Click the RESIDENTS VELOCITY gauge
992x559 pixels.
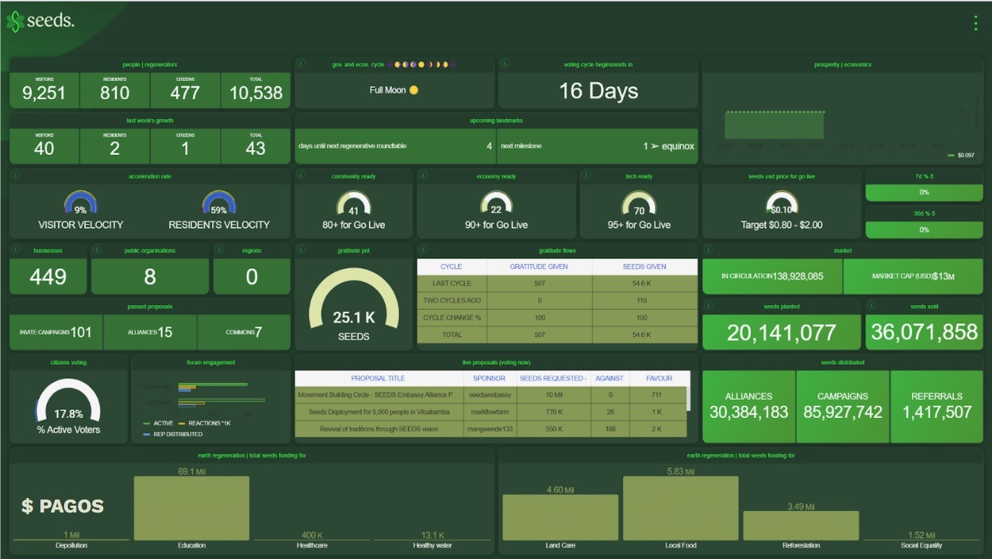pyautogui.click(x=219, y=204)
